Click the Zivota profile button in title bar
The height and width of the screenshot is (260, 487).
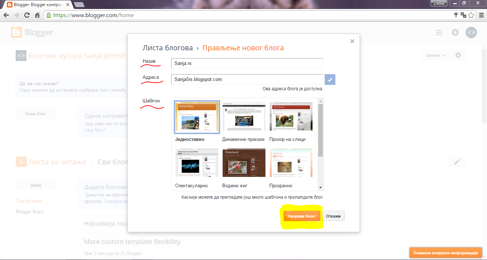pos(439,2)
